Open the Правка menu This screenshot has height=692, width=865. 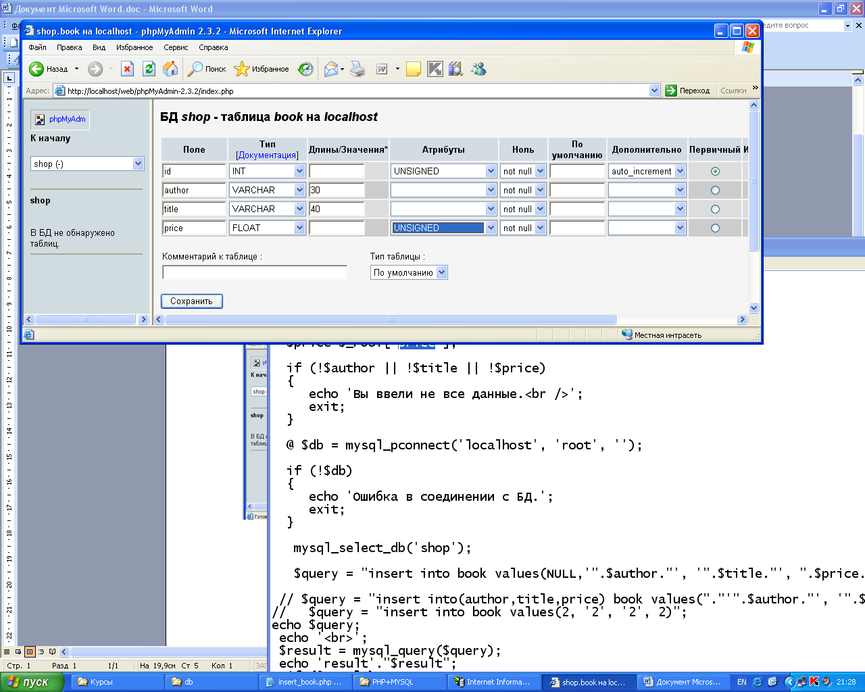(70, 47)
